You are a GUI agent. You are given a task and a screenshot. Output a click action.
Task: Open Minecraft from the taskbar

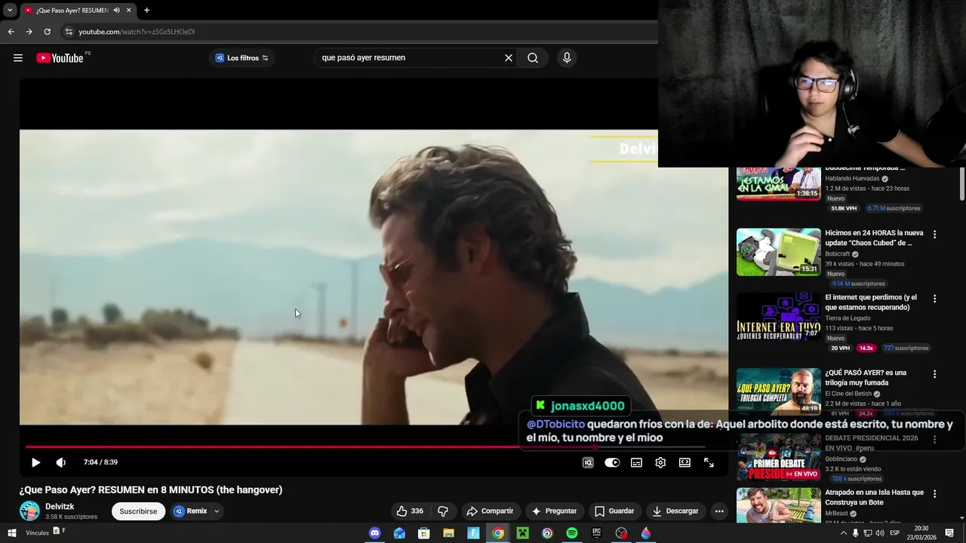[x=522, y=533]
